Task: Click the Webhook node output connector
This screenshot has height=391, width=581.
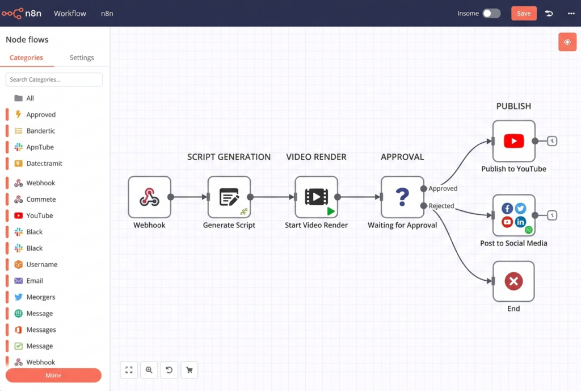Action: [x=171, y=197]
